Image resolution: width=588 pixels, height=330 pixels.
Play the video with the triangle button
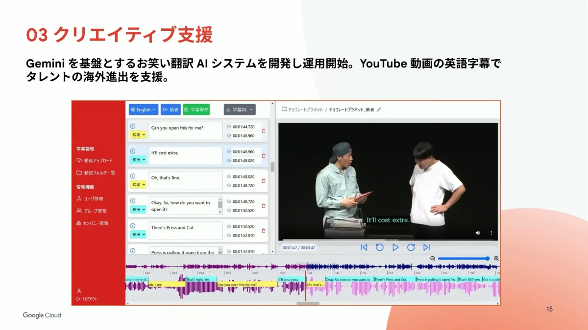[x=395, y=247]
